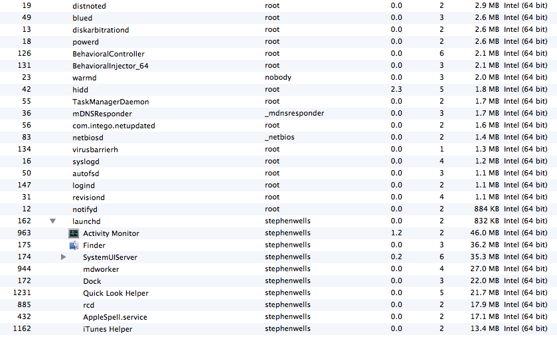The width and height of the screenshot is (557, 337).
Task: Select the autofsd process
Action: 279,173
